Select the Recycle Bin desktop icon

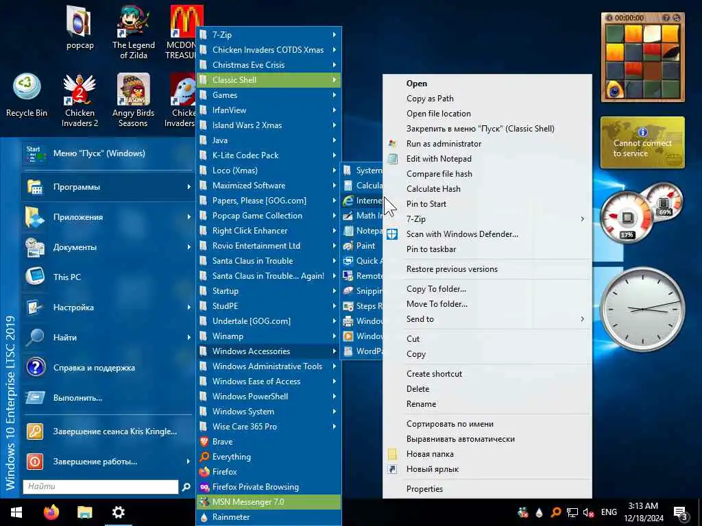[x=27, y=95]
